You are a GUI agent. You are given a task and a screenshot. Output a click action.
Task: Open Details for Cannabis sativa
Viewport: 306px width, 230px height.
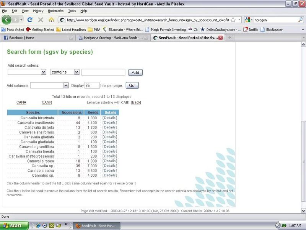pyautogui.click(x=110, y=171)
